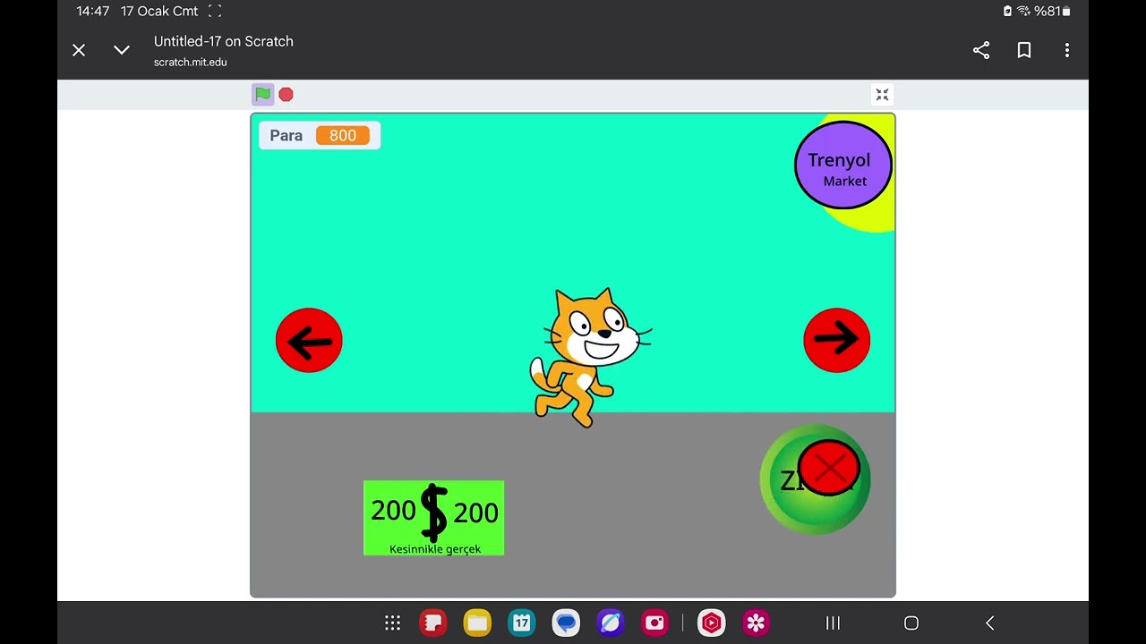
Task: Click the 200 dollar green banknote
Action: [x=434, y=518]
